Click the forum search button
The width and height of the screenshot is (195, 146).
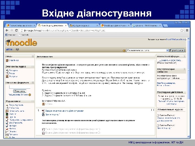(x=20, y=91)
